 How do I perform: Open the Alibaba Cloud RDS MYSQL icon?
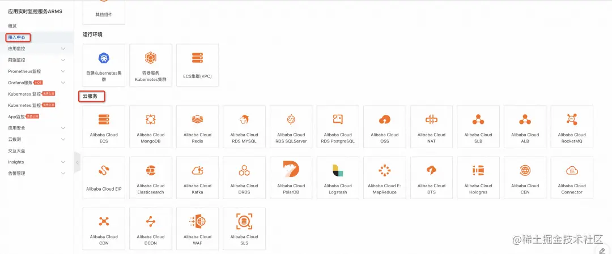pyautogui.click(x=244, y=119)
